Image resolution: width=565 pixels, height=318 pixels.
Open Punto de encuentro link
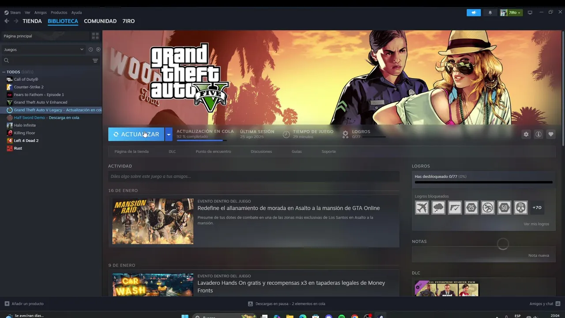213,151
